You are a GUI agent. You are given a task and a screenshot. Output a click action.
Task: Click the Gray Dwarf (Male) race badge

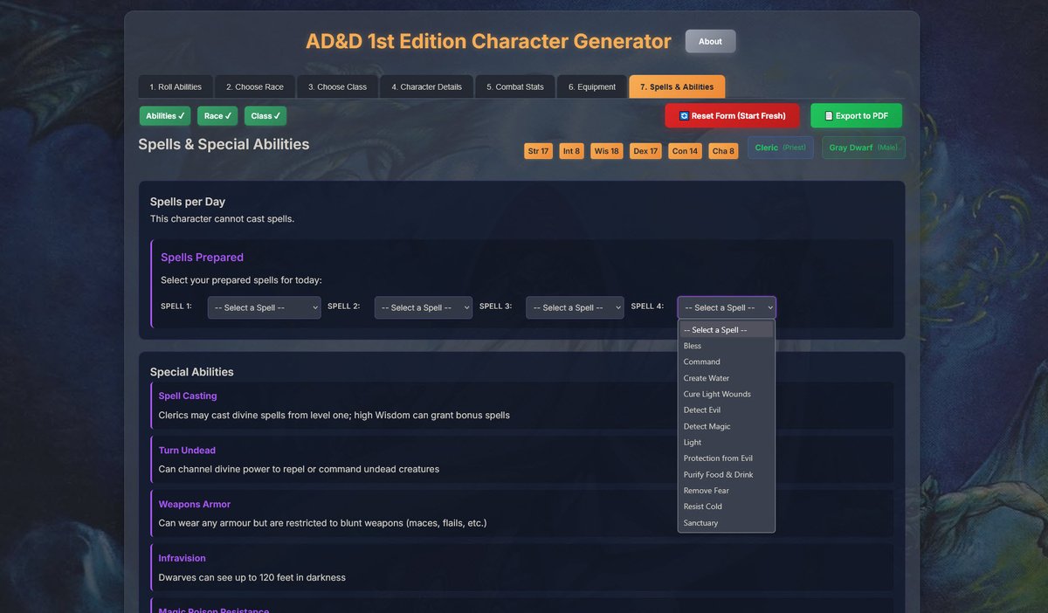click(x=864, y=148)
